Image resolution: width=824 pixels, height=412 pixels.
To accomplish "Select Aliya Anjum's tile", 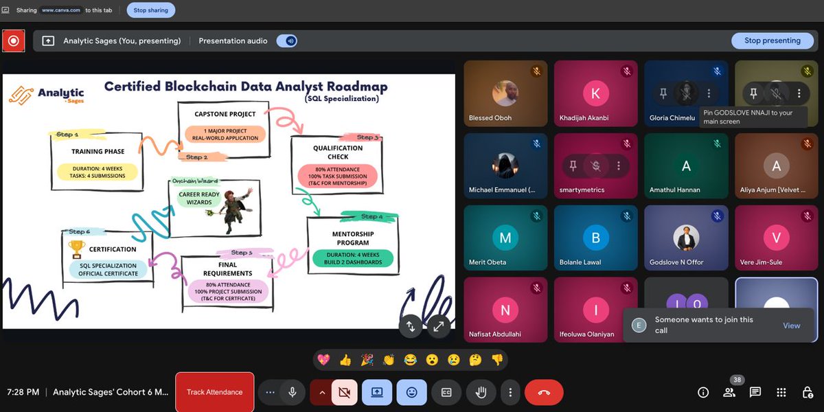I will 776,165.
